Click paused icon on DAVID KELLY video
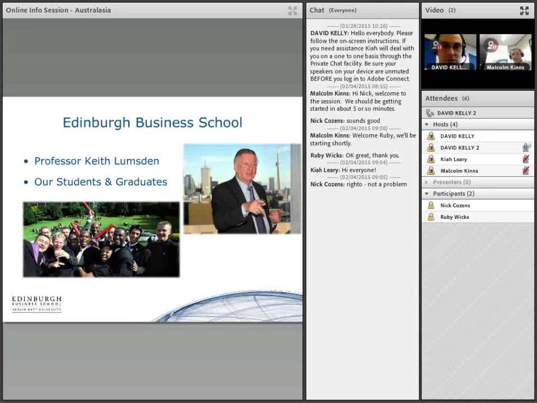537x403 pixels. pyautogui.click(x=437, y=45)
